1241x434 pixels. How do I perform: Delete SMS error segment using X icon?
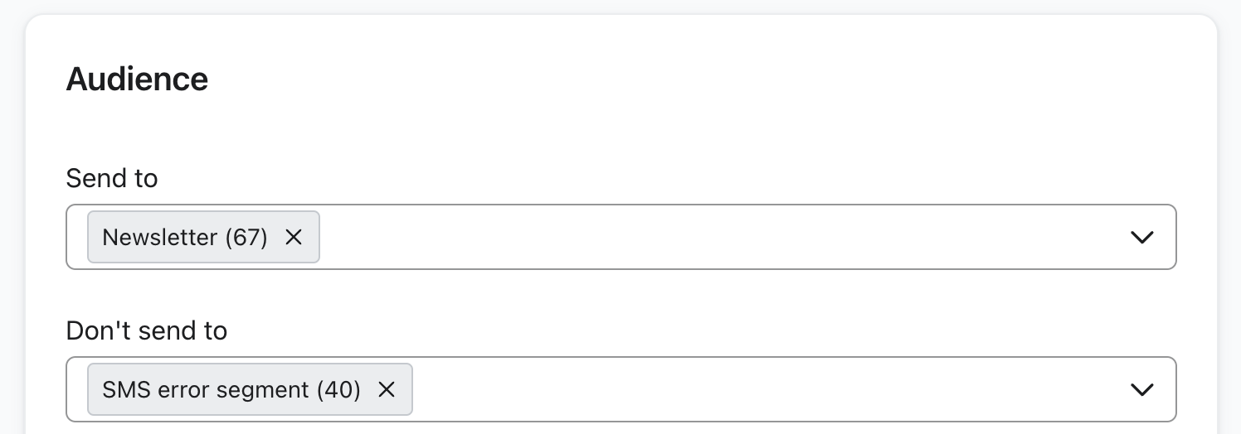pyautogui.click(x=387, y=390)
